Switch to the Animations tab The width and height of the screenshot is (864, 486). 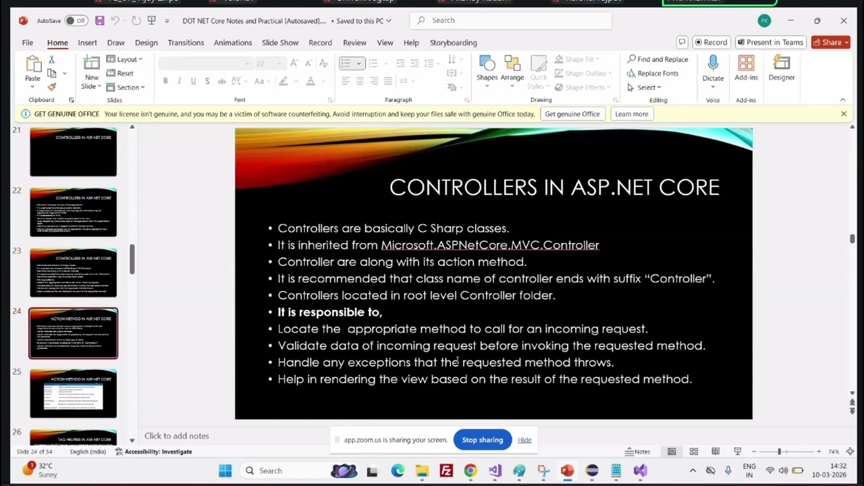(233, 43)
